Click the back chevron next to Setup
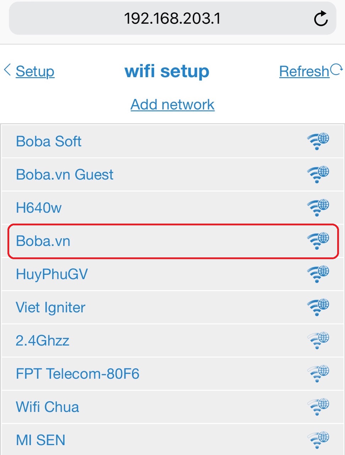This screenshot has height=455, width=345. click(x=7, y=70)
